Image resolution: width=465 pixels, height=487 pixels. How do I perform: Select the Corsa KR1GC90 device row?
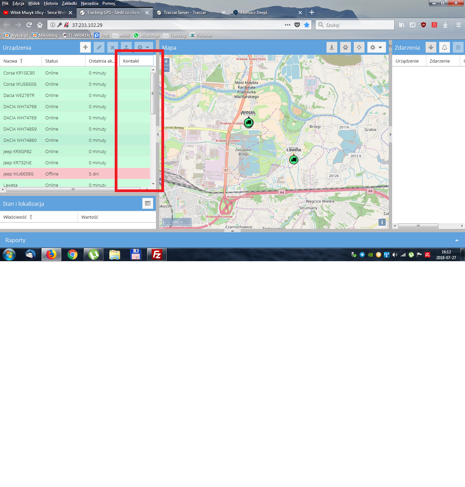click(75, 73)
